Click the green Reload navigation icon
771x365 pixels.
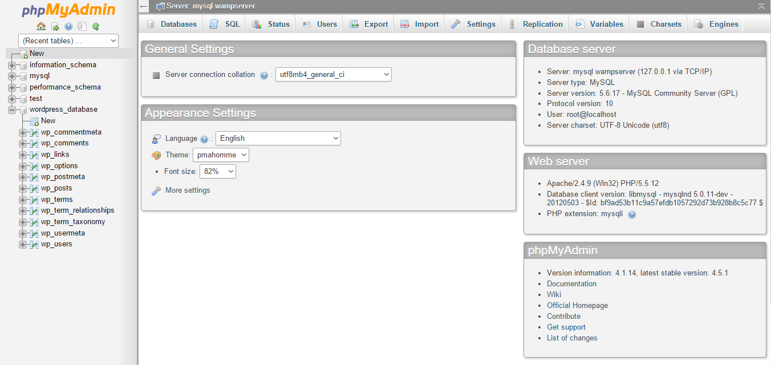coord(96,26)
